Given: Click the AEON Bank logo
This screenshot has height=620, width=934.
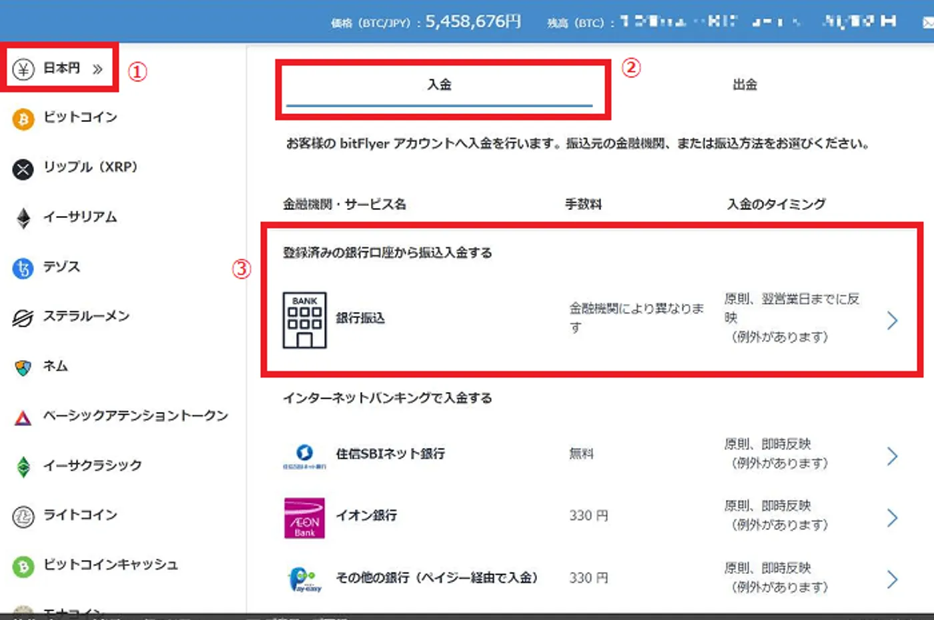Looking at the screenshot, I should [304, 518].
